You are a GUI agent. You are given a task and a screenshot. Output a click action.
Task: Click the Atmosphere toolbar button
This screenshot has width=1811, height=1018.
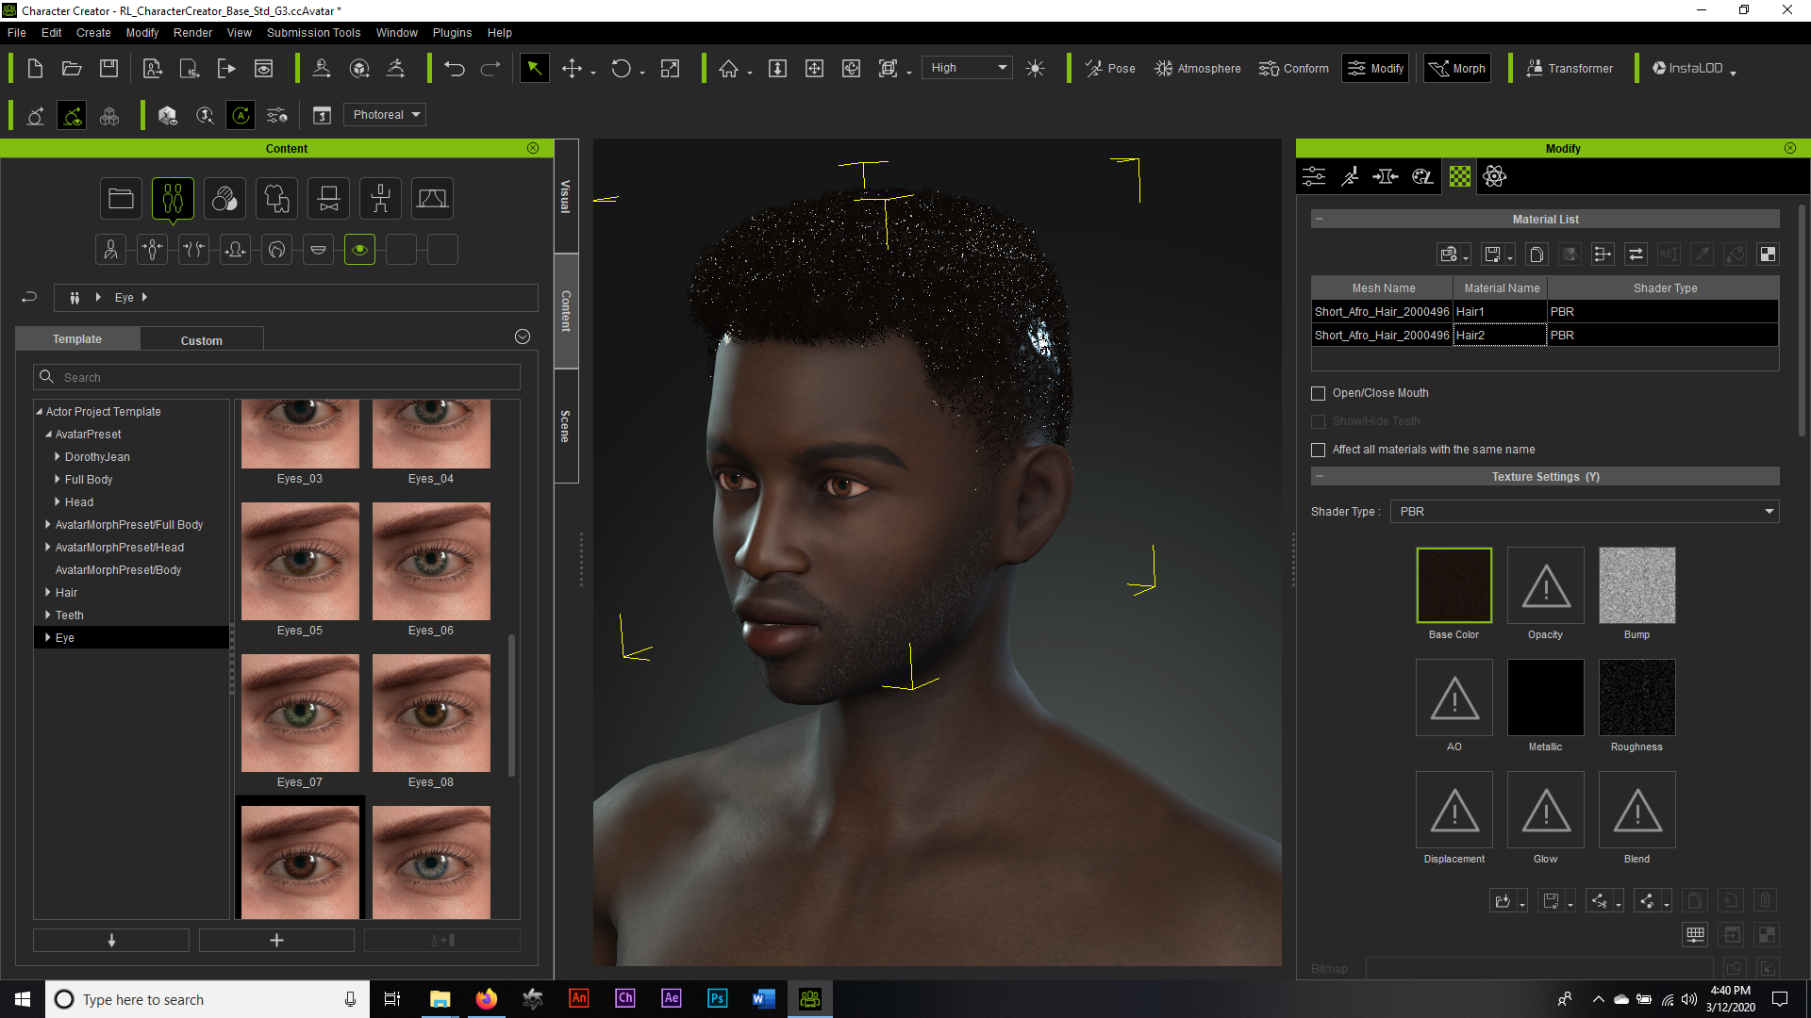point(1198,69)
